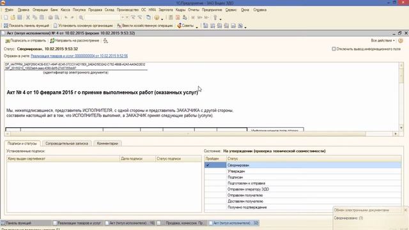Click the Print icon in toolbar
The height and width of the screenshot is (230, 409).
coord(50,17)
